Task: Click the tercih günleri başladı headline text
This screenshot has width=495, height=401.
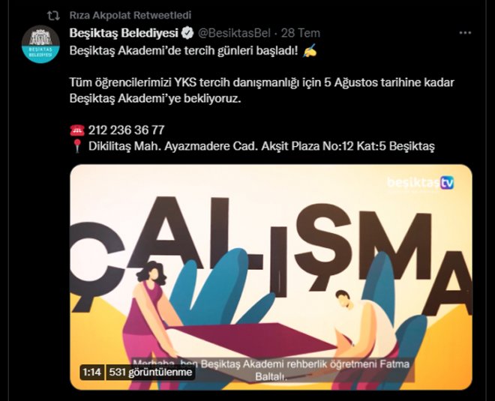Action: point(184,51)
